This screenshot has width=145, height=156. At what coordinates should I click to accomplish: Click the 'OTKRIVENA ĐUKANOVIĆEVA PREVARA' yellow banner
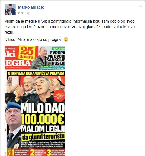[36, 73]
